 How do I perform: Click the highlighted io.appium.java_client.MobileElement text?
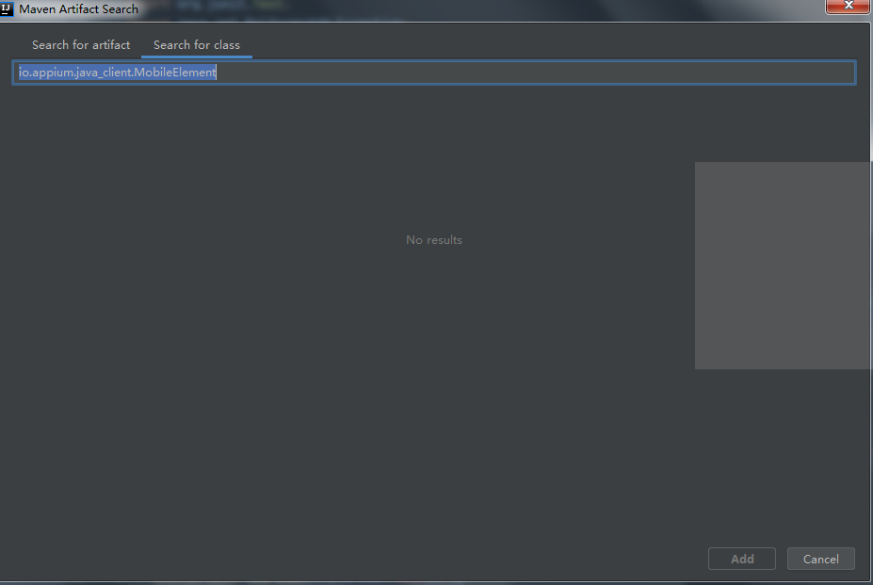tap(118, 73)
